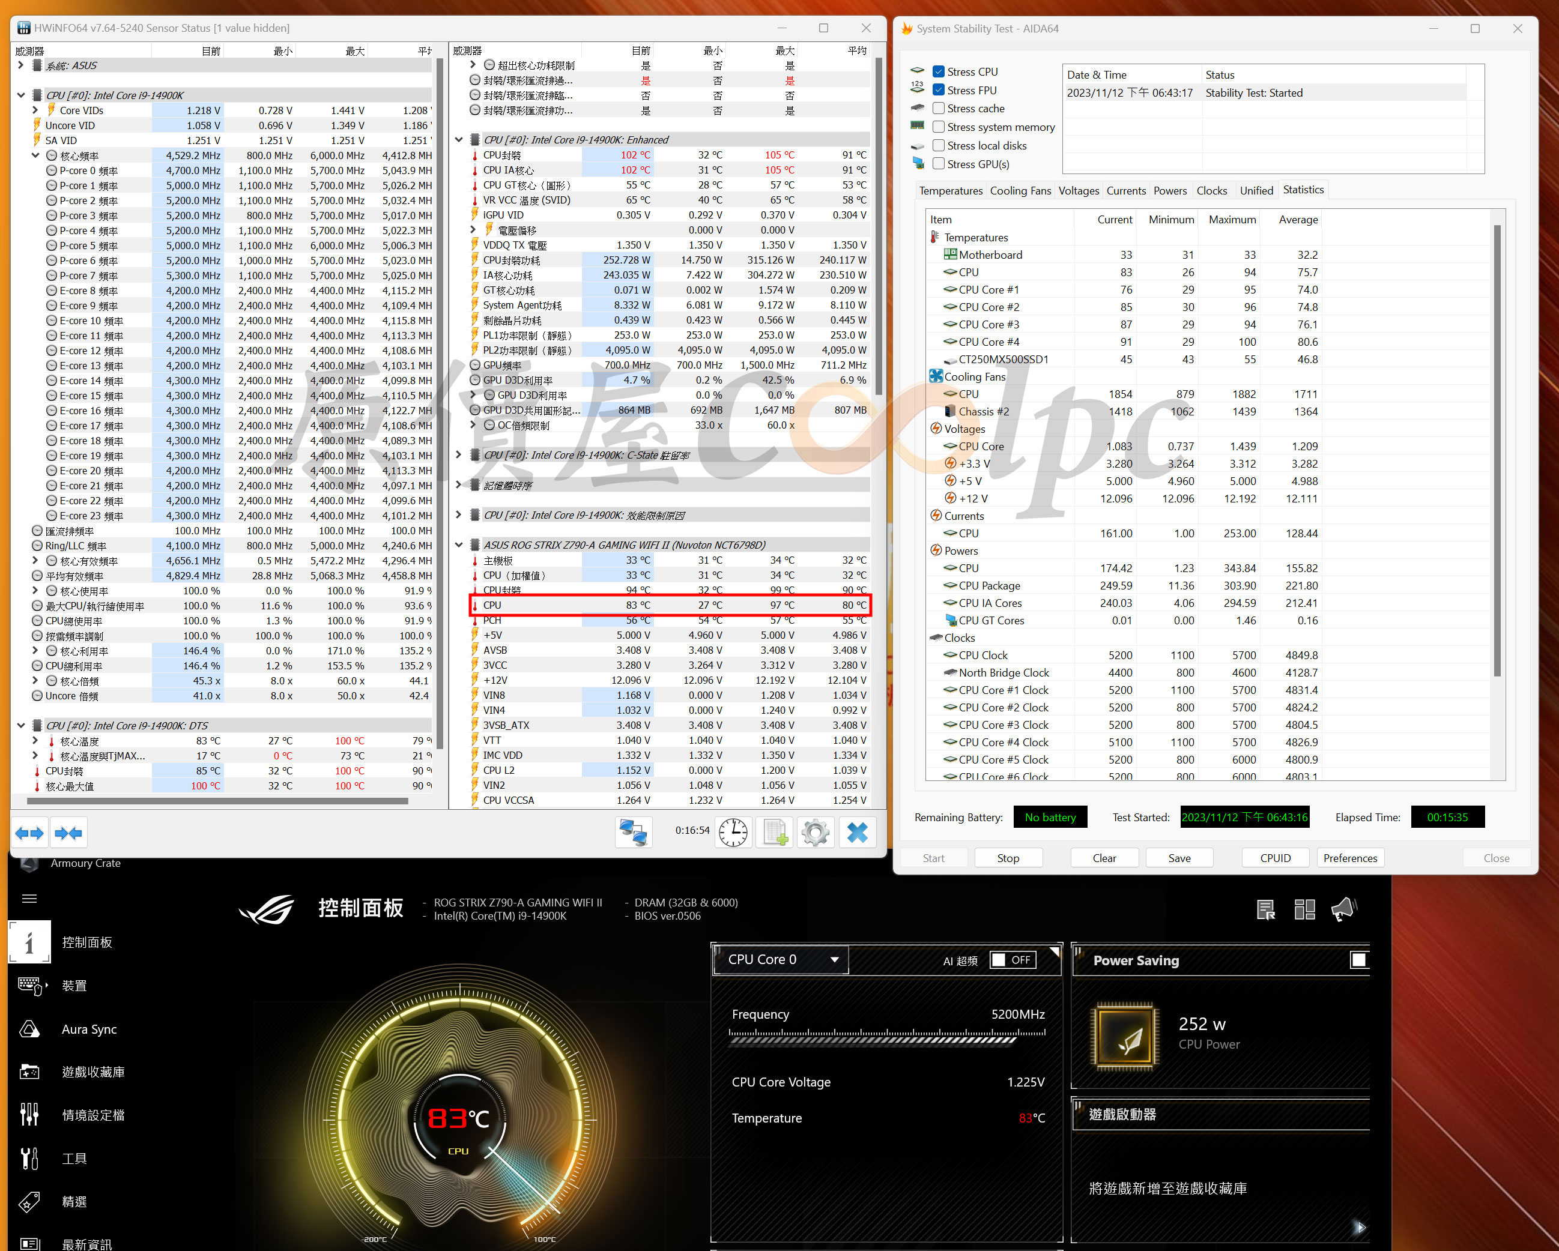This screenshot has height=1251, width=1559.
Task: Click HWiNFO left pane horizontal scrollbar
Action: (x=217, y=801)
